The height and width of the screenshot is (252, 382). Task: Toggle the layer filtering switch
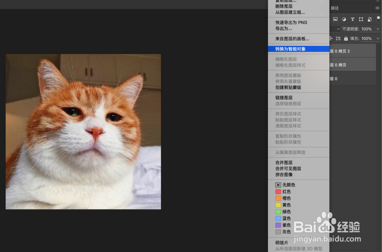point(379,19)
